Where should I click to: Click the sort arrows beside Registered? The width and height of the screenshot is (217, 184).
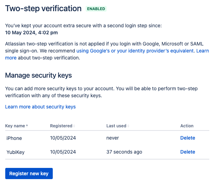tap(74, 126)
